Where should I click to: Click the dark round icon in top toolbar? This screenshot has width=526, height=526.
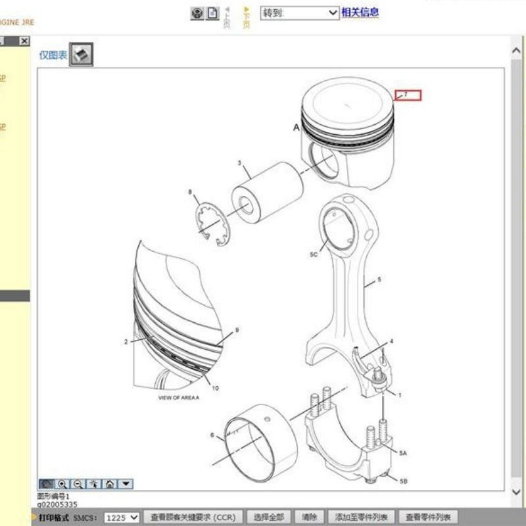(197, 13)
